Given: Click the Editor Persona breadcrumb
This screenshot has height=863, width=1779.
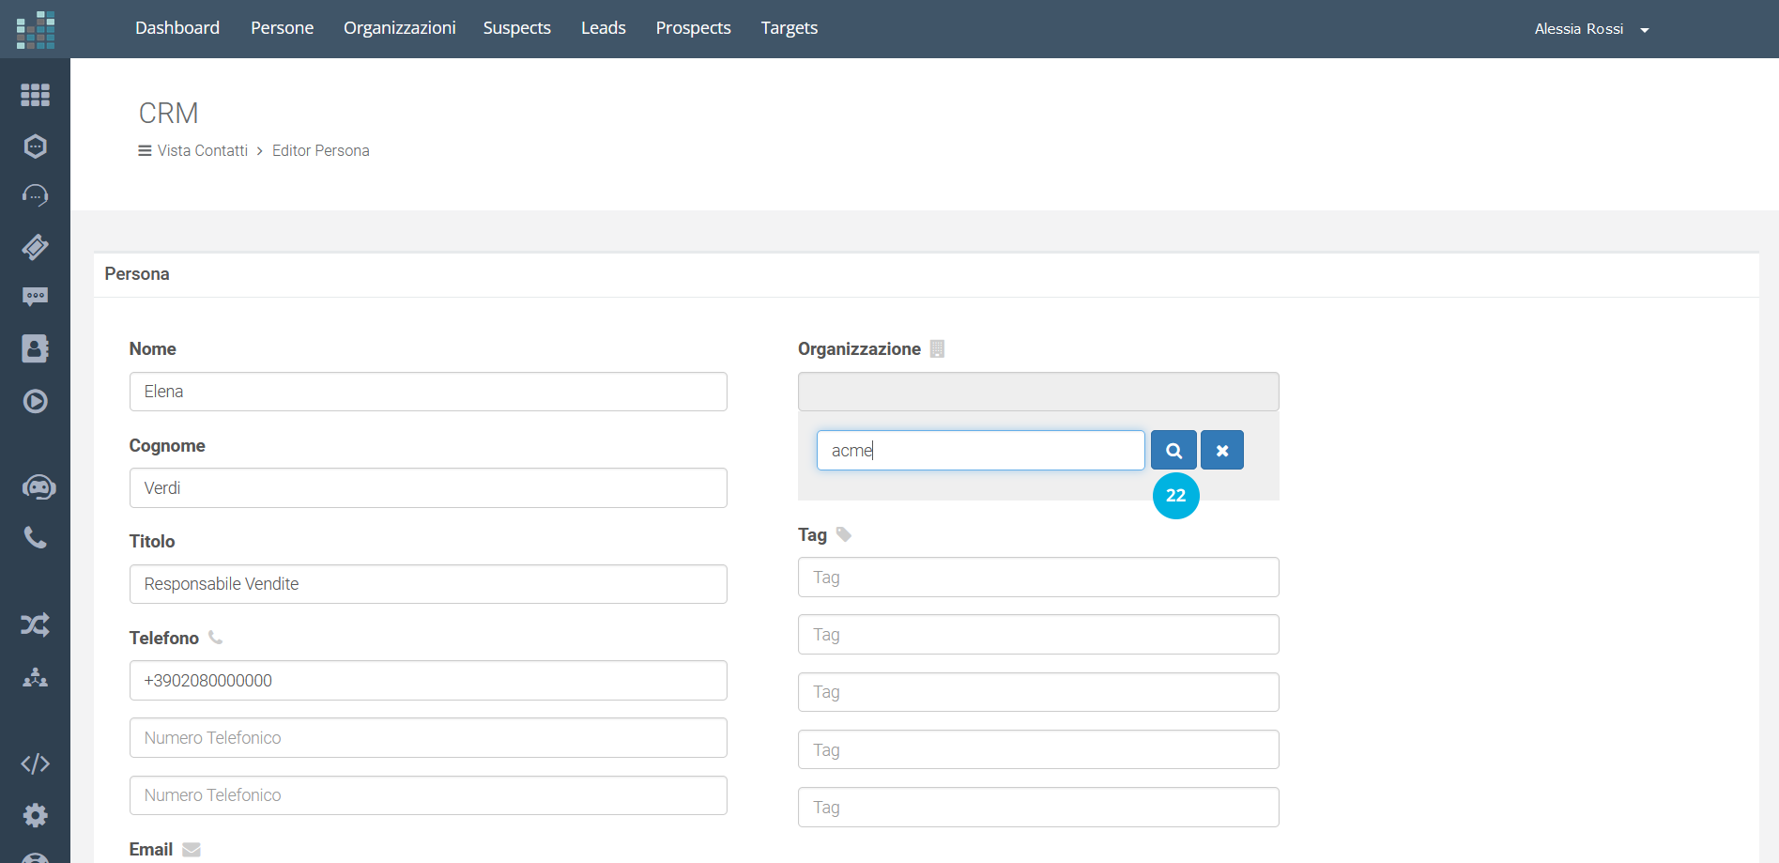Looking at the screenshot, I should [x=321, y=150].
